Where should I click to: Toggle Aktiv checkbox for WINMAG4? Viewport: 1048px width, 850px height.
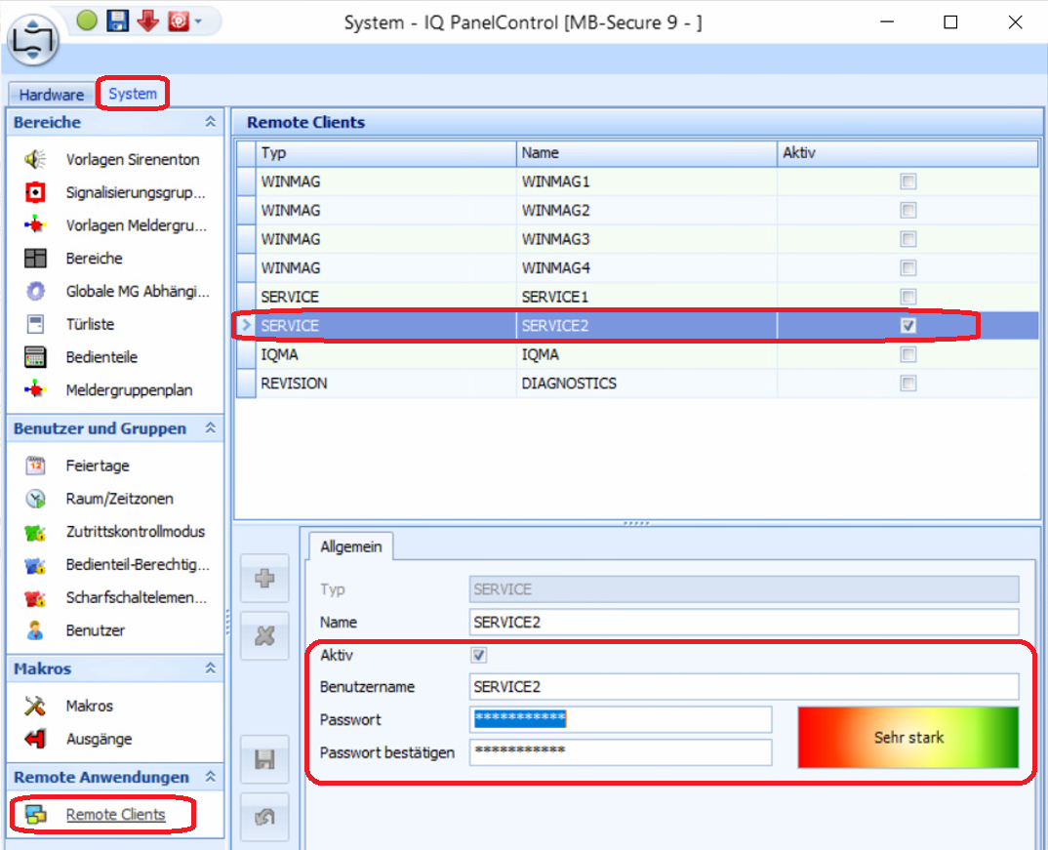[x=907, y=267]
